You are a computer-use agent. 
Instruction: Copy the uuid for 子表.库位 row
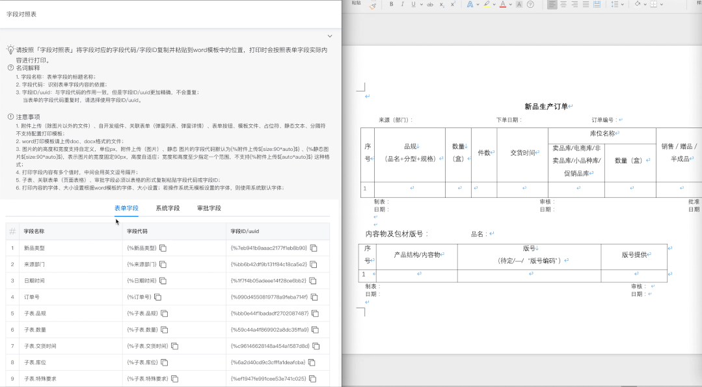point(312,362)
